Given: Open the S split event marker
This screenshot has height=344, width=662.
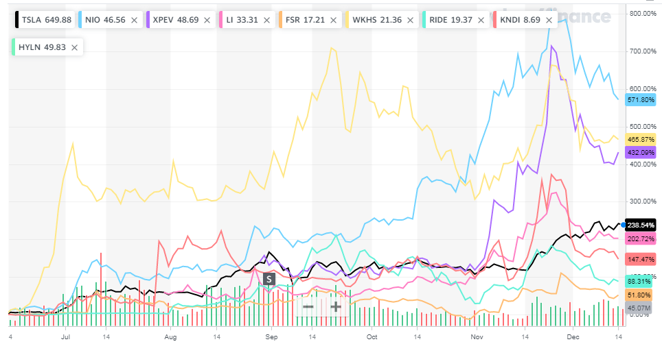Looking at the screenshot, I should click(x=269, y=279).
